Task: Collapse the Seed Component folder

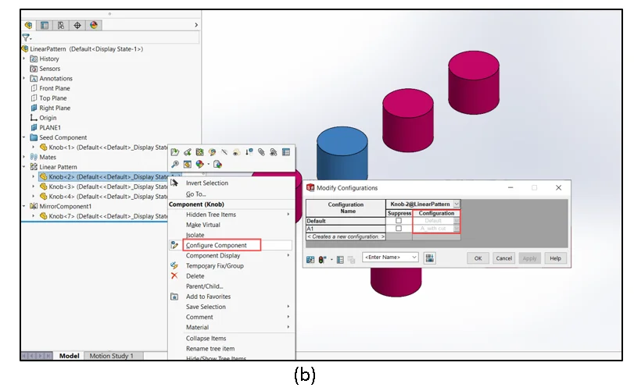Action: tap(24, 137)
